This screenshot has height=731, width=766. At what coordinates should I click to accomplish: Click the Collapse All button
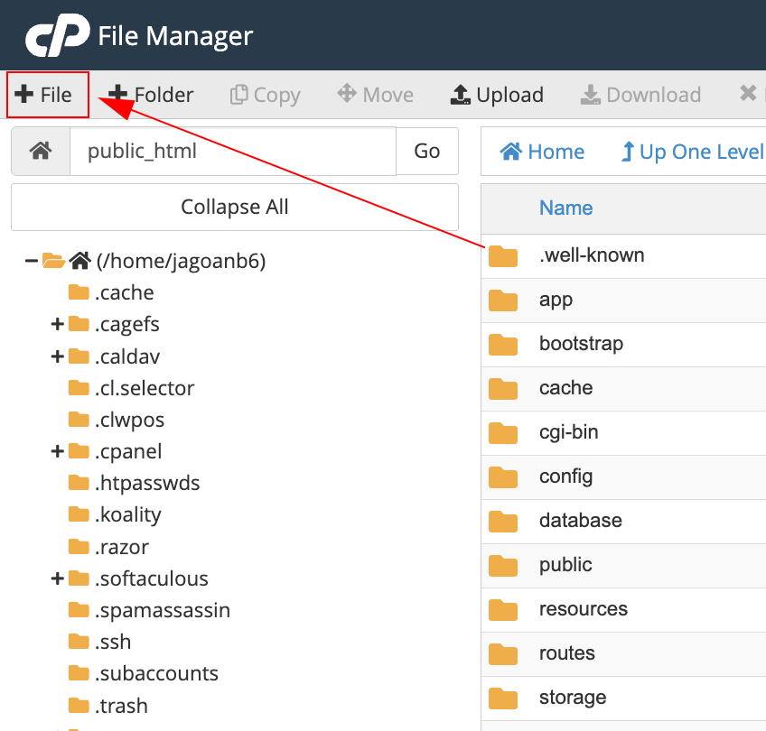tap(235, 207)
